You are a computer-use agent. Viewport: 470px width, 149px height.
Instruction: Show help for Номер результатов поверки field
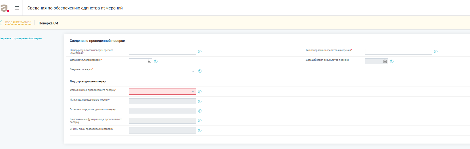pos(200,52)
